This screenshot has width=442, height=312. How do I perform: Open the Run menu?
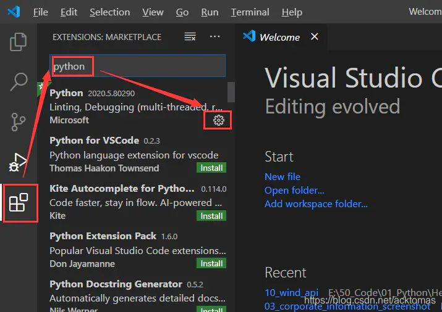[x=210, y=12]
